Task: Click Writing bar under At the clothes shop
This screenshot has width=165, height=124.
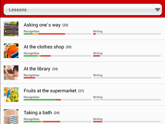Action: (x=127, y=56)
